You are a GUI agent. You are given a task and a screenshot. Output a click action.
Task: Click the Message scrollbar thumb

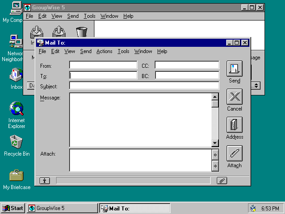coord(215,104)
